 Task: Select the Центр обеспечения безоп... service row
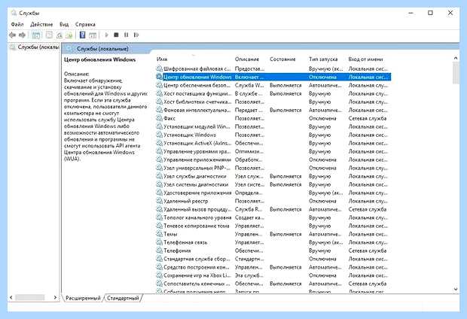pos(273,85)
